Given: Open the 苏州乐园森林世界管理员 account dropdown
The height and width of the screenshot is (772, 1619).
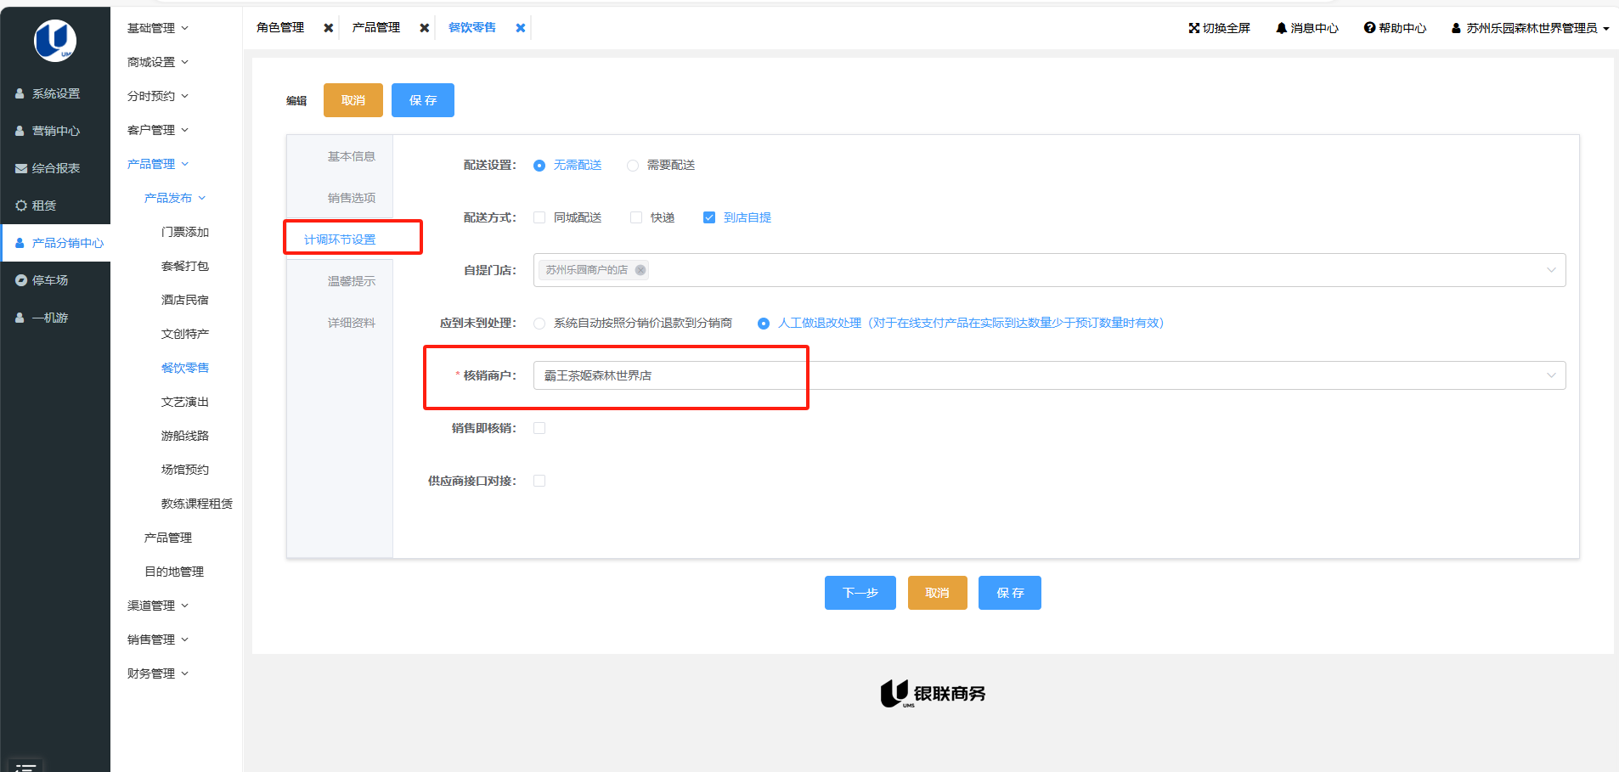Looking at the screenshot, I should pyautogui.click(x=1530, y=28).
